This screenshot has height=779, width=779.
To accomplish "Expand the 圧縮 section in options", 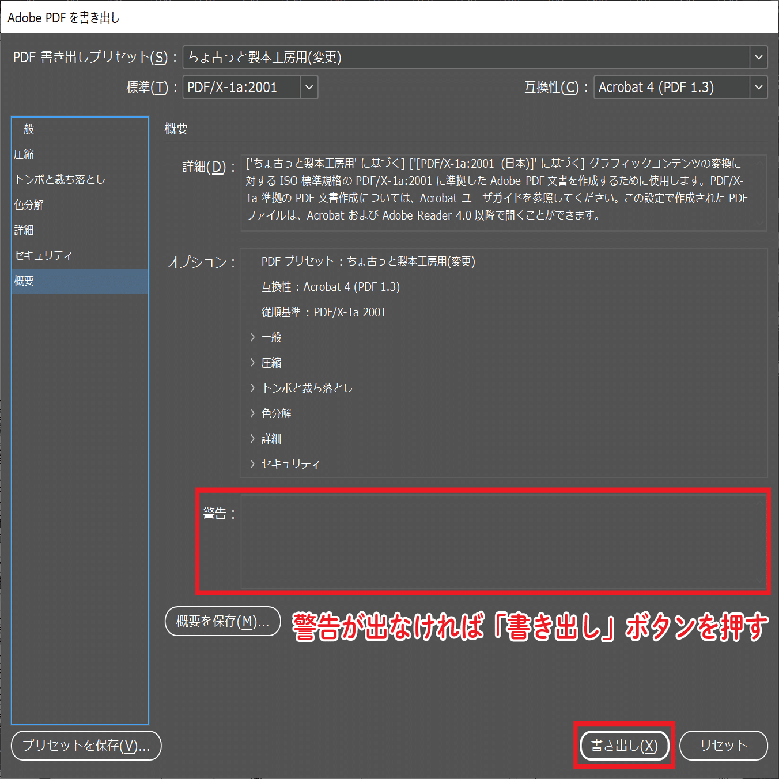I will [x=252, y=363].
